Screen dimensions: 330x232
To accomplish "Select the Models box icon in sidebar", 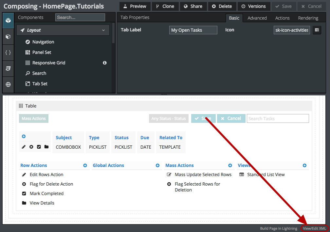I will [x=8, y=37].
